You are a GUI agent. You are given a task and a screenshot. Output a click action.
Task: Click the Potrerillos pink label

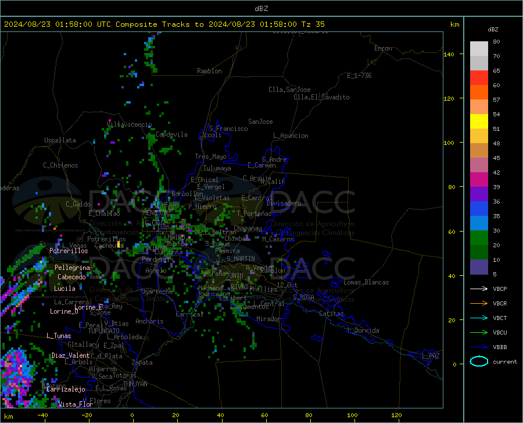click(x=69, y=251)
